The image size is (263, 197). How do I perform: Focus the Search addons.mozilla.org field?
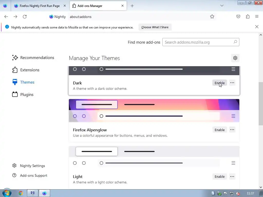point(201,42)
